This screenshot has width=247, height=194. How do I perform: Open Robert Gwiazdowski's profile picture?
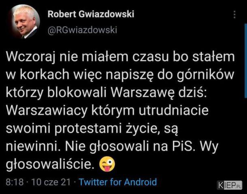coord(23,21)
